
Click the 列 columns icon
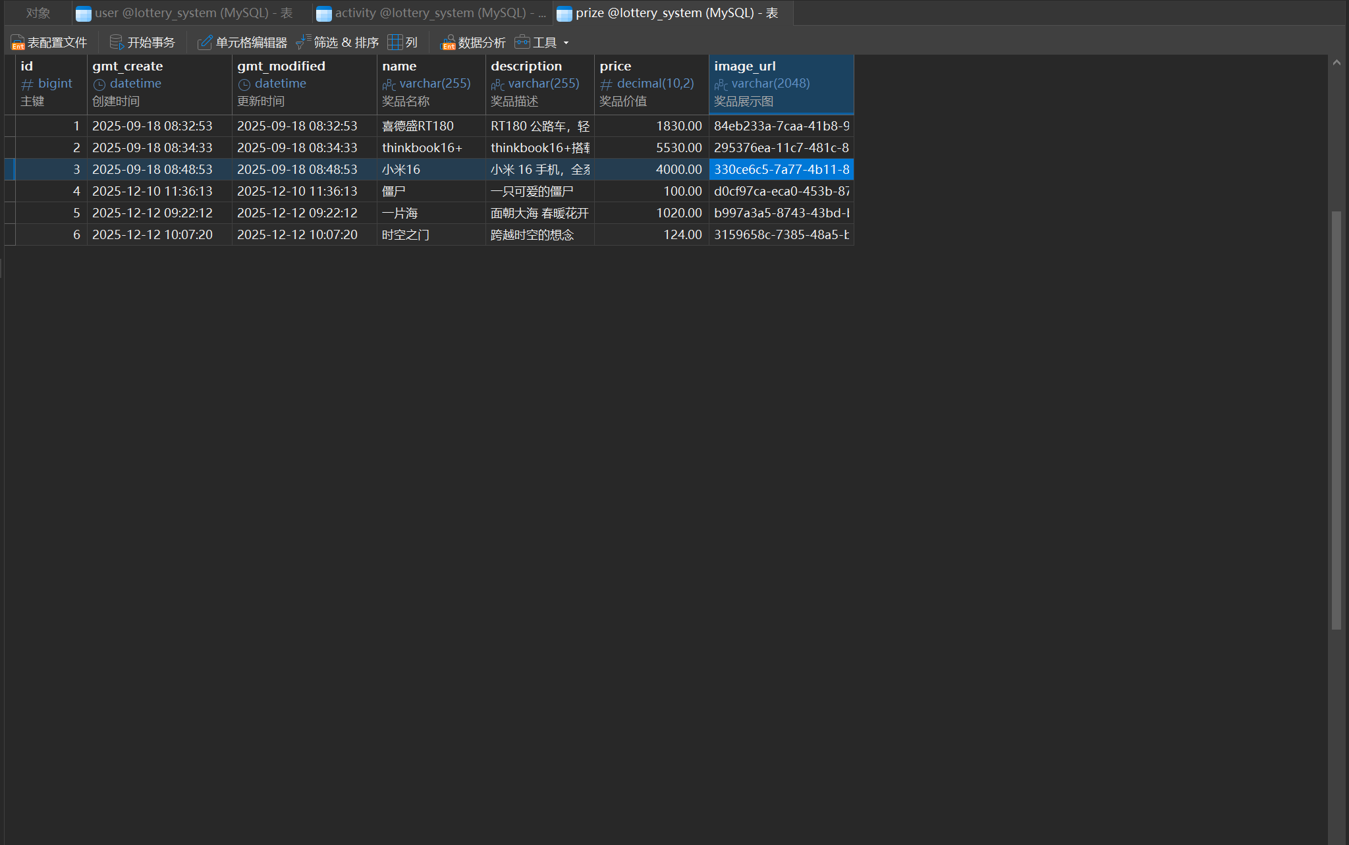tap(395, 43)
